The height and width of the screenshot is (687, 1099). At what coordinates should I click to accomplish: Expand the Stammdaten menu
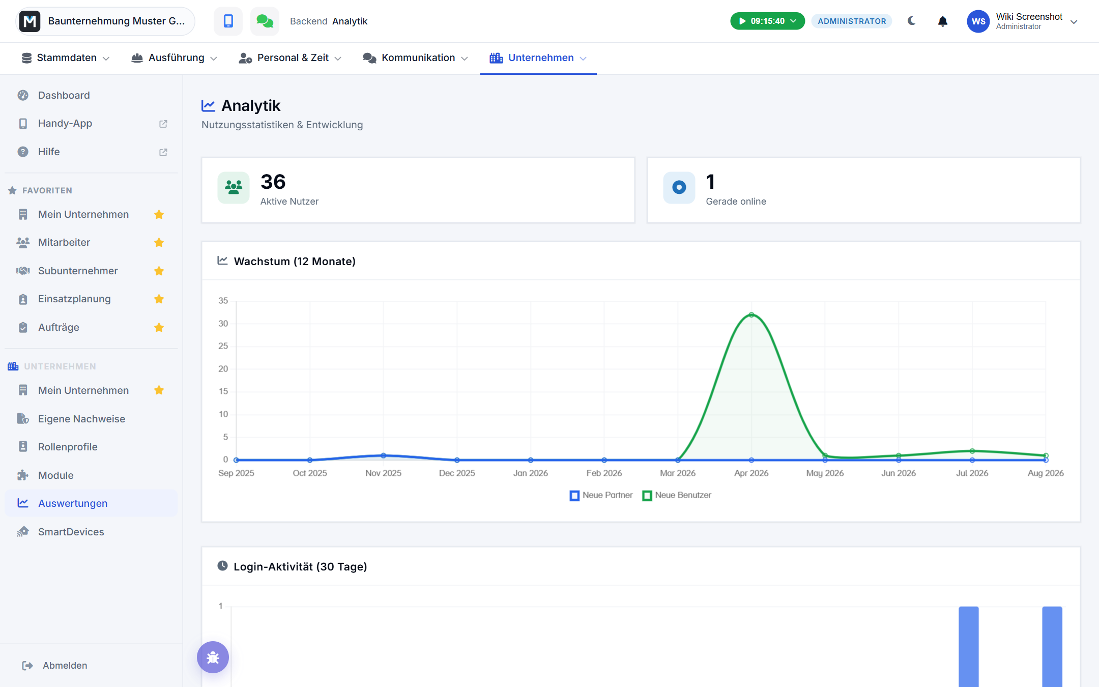click(x=66, y=58)
